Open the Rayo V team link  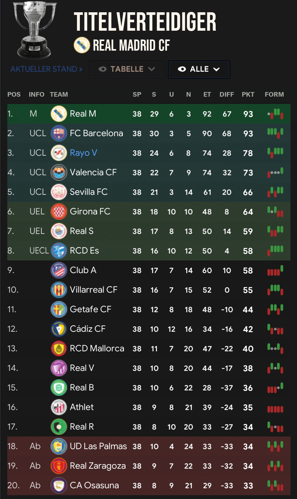(x=83, y=153)
